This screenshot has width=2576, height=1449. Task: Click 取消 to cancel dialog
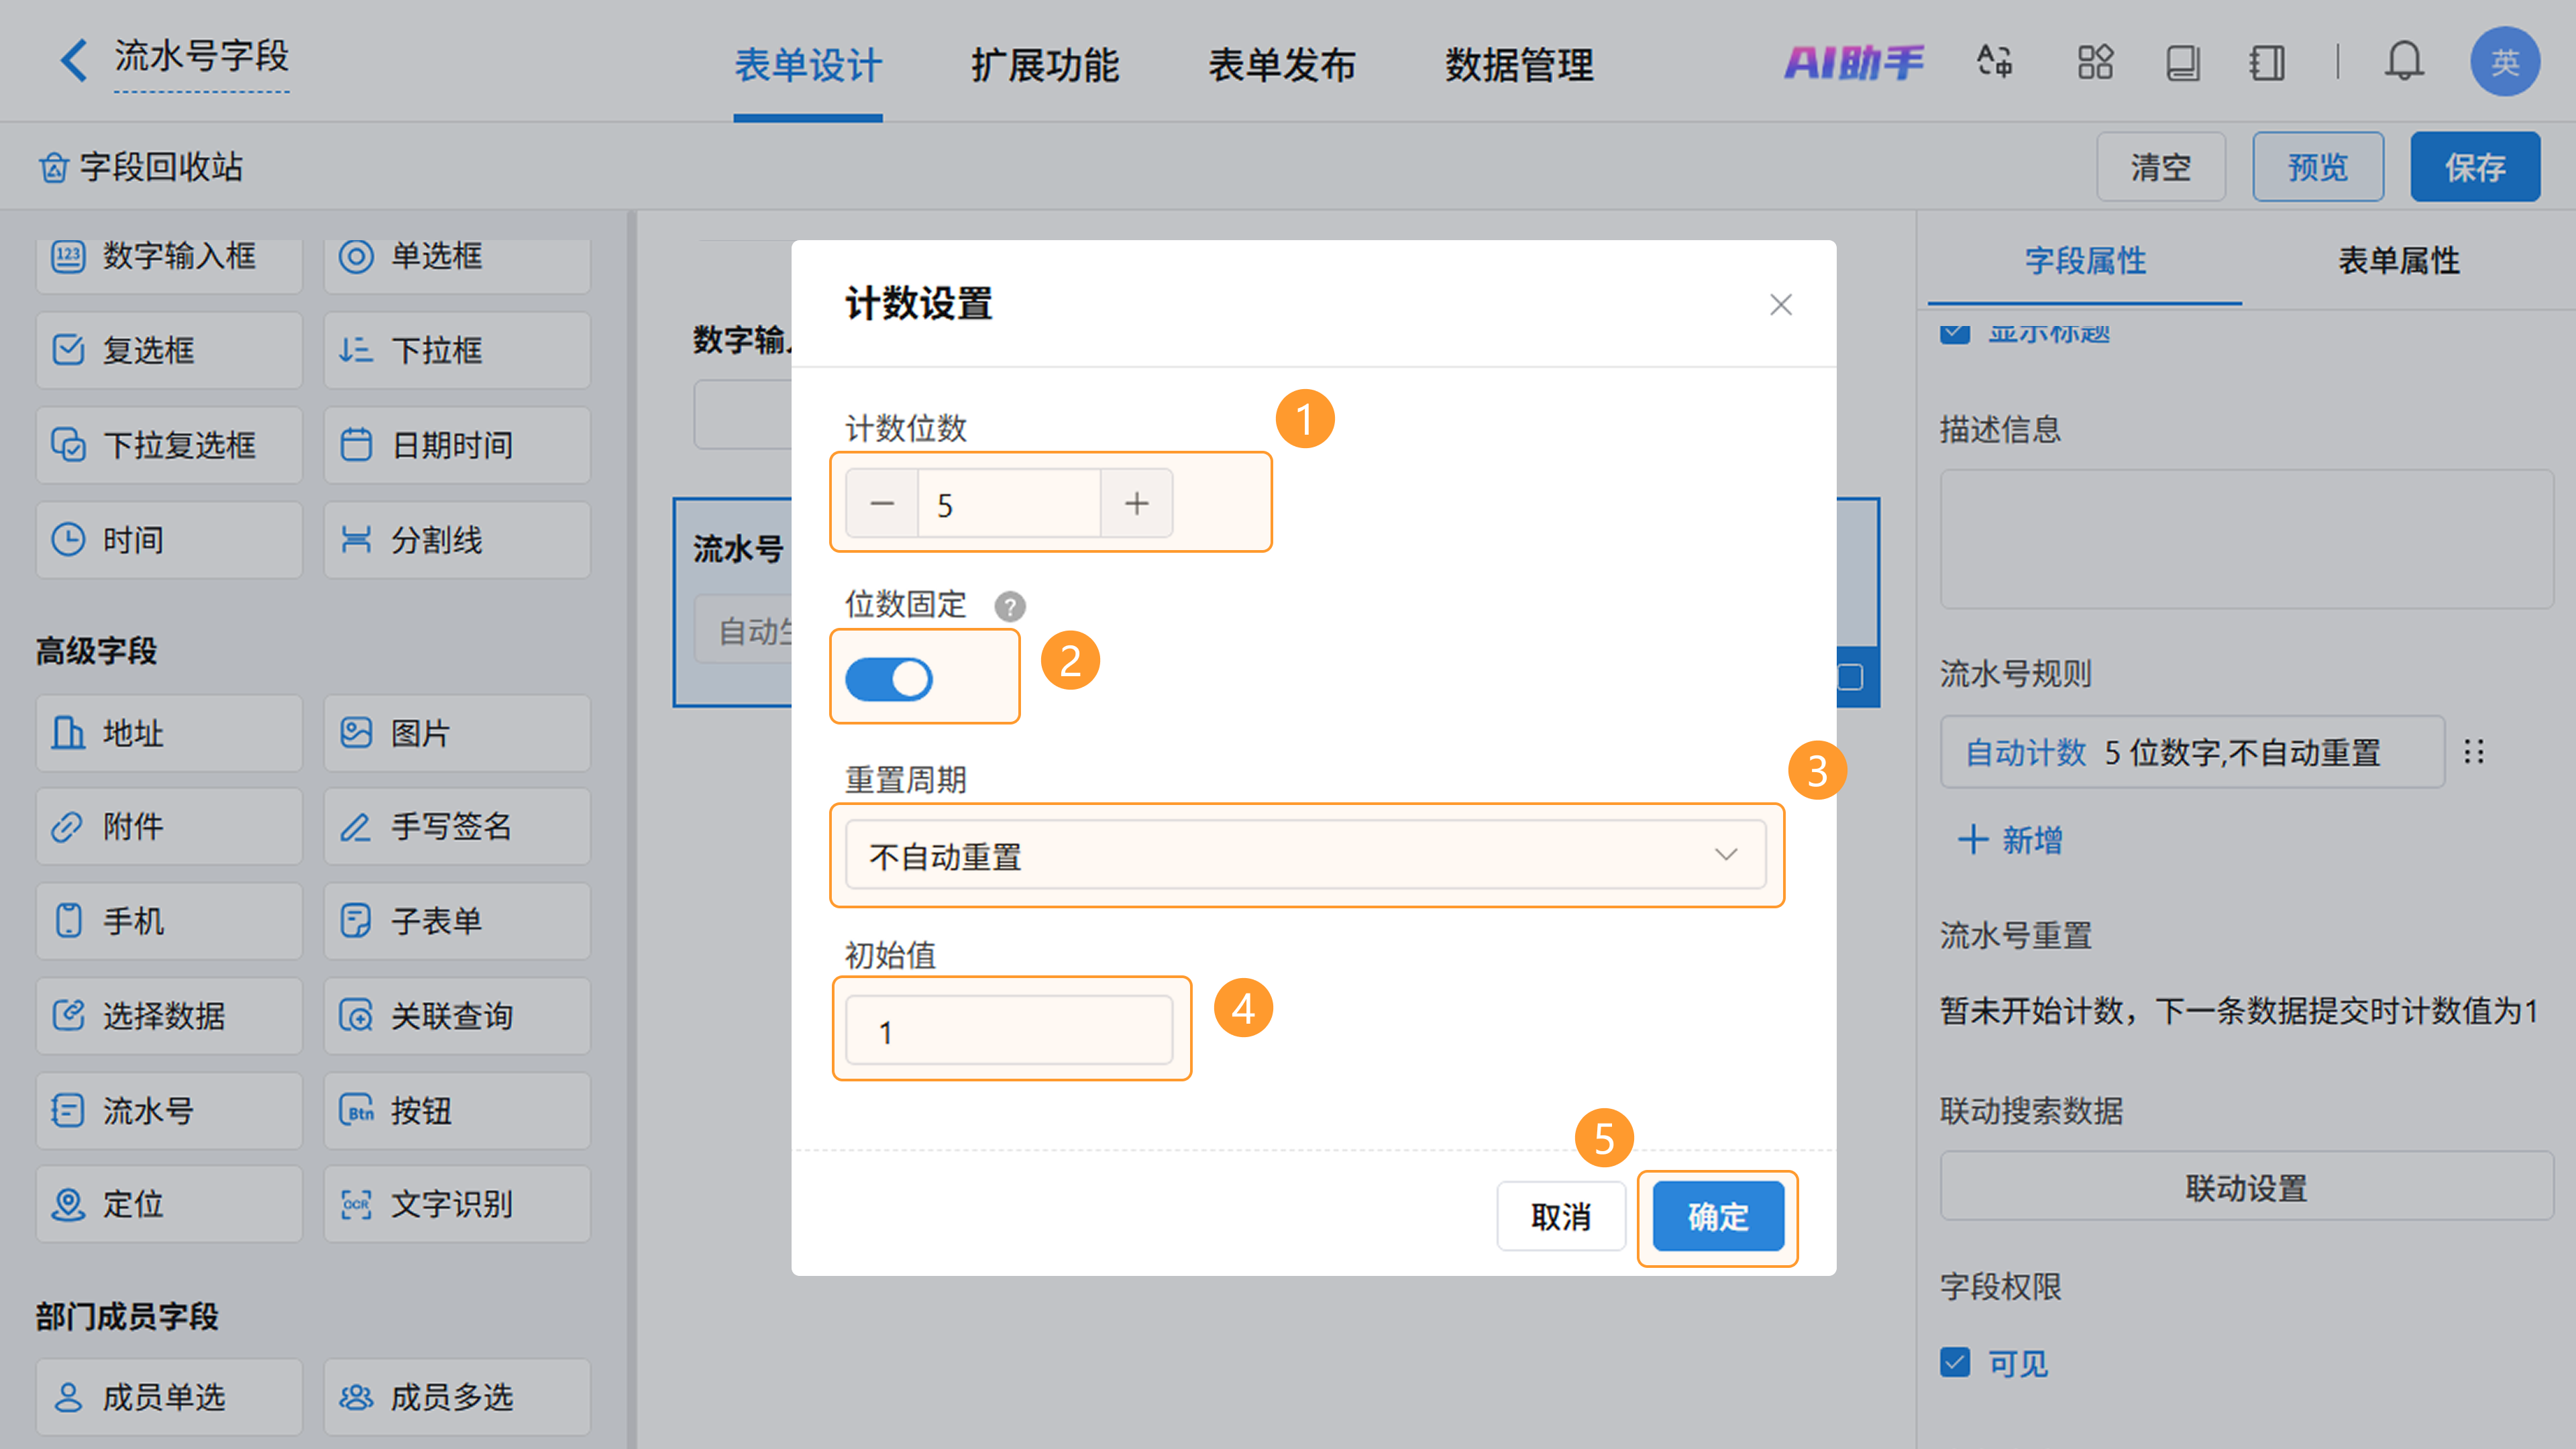1560,1216
